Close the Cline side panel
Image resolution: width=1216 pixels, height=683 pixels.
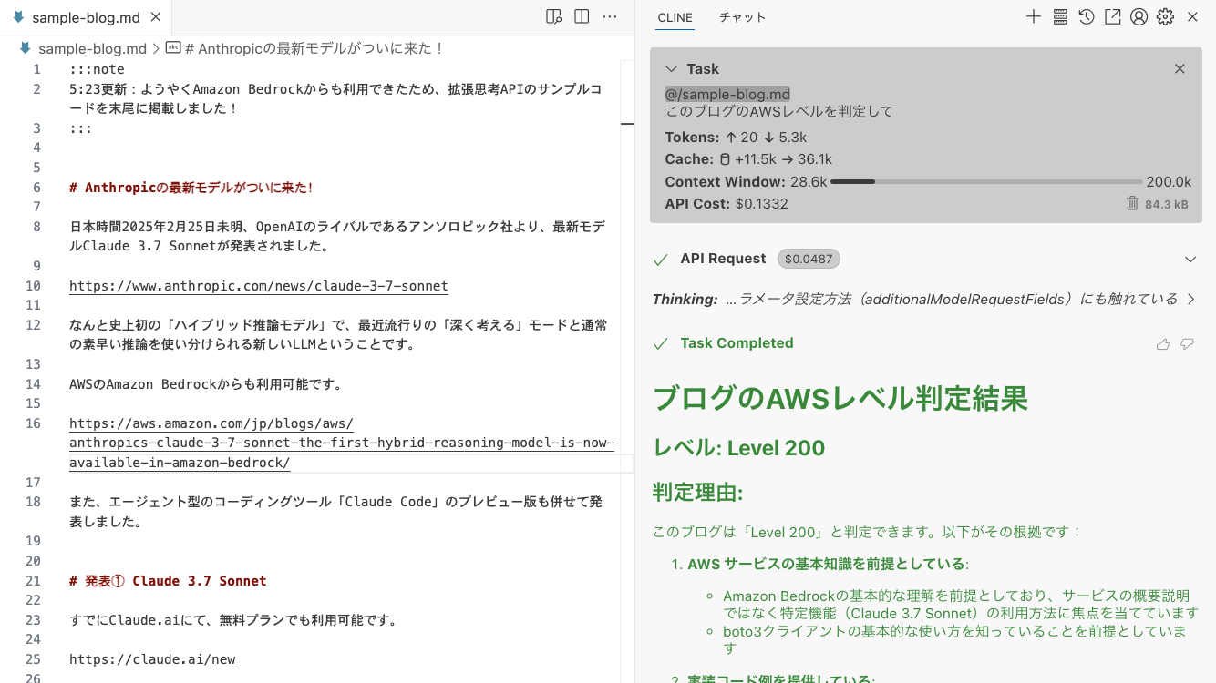point(1192,16)
